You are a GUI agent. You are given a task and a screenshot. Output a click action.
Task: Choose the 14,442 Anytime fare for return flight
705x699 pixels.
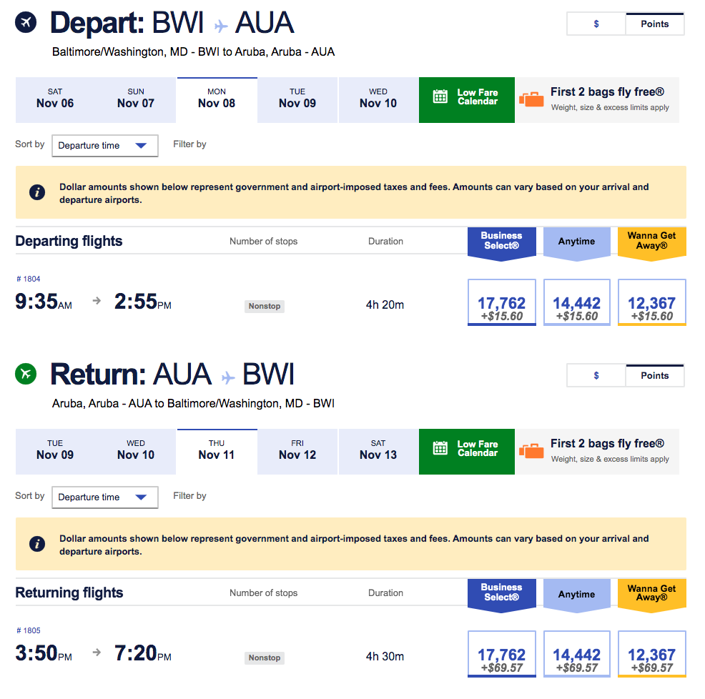click(x=576, y=653)
